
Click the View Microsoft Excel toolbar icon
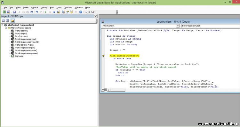coord(4,12)
